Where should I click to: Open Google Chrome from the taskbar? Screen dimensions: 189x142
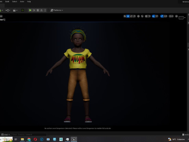[x=29, y=139]
